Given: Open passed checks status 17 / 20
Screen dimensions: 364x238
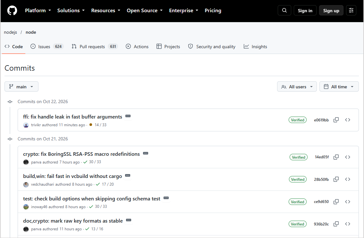Looking at the screenshot, I should (105, 184).
